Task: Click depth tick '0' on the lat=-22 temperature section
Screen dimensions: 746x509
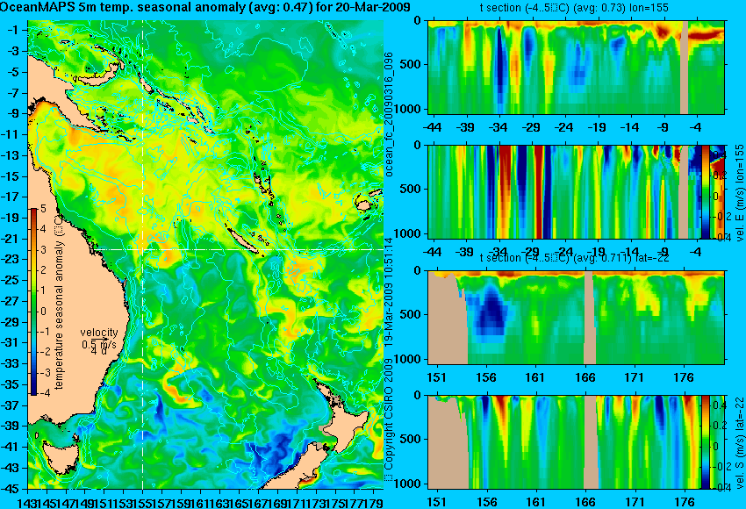Action: [418, 270]
